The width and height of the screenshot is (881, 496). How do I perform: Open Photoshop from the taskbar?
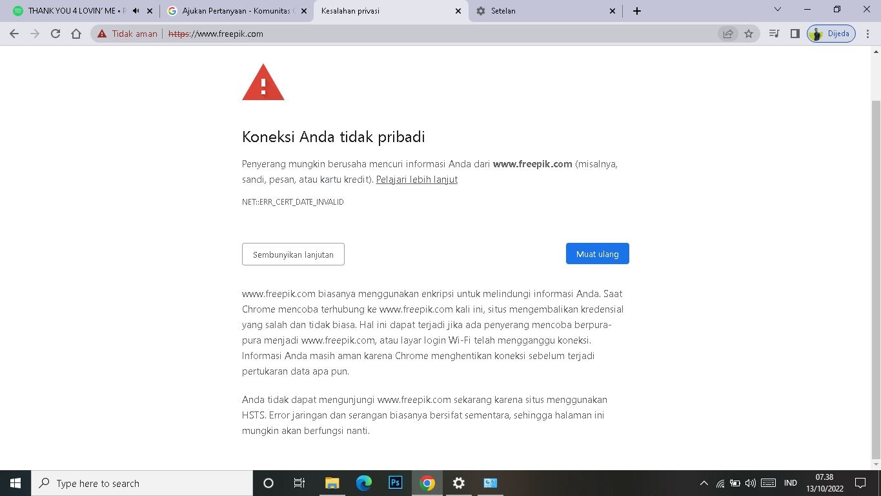(396, 483)
